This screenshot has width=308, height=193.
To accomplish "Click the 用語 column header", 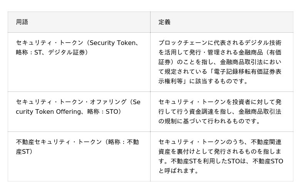I will (22, 22).
